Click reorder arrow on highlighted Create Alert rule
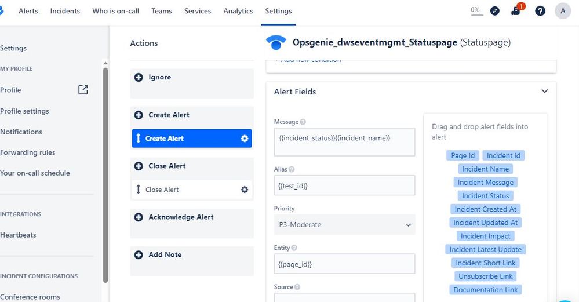The image size is (579, 302). click(x=138, y=139)
